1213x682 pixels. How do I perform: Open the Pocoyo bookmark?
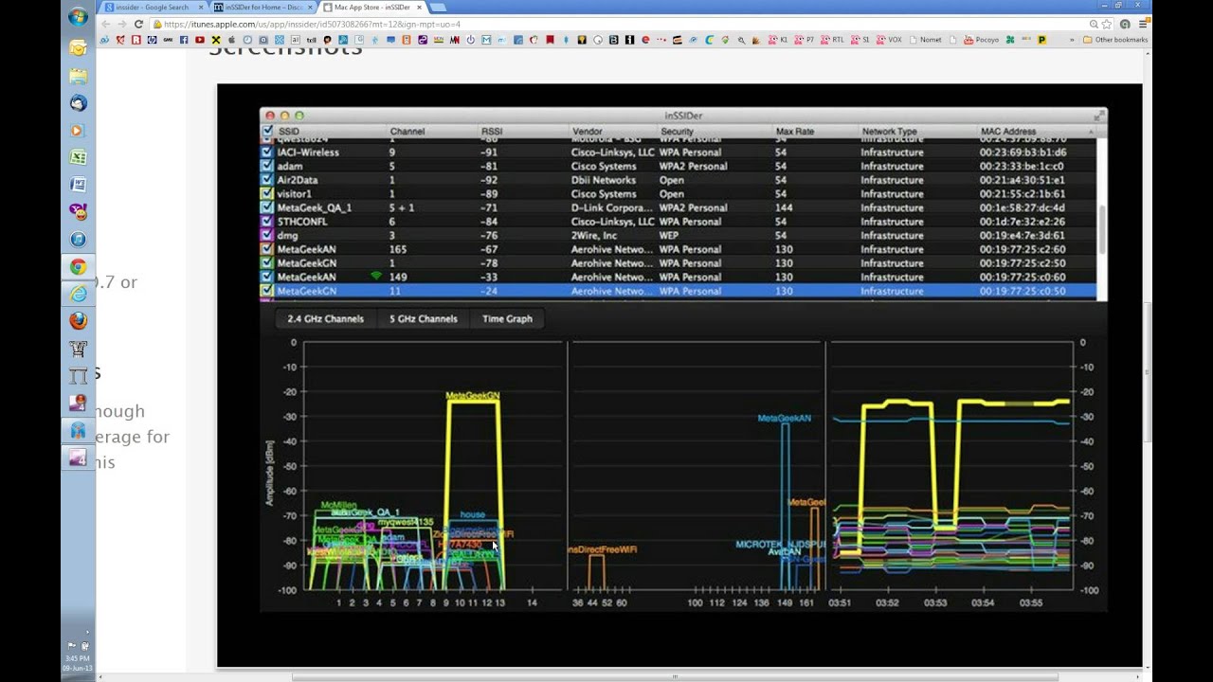(x=981, y=40)
